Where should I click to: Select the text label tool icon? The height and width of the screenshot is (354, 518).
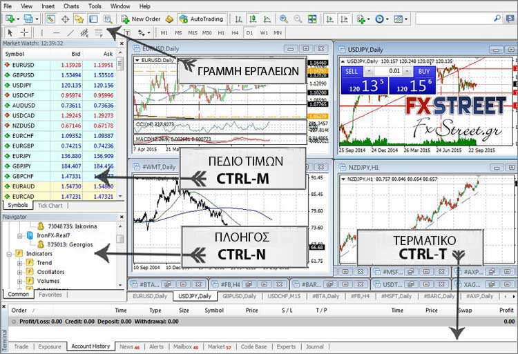(127, 32)
